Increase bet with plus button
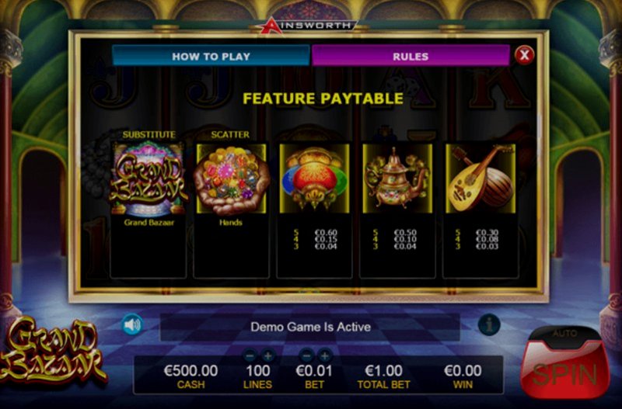622x409 pixels. tap(324, 356)
